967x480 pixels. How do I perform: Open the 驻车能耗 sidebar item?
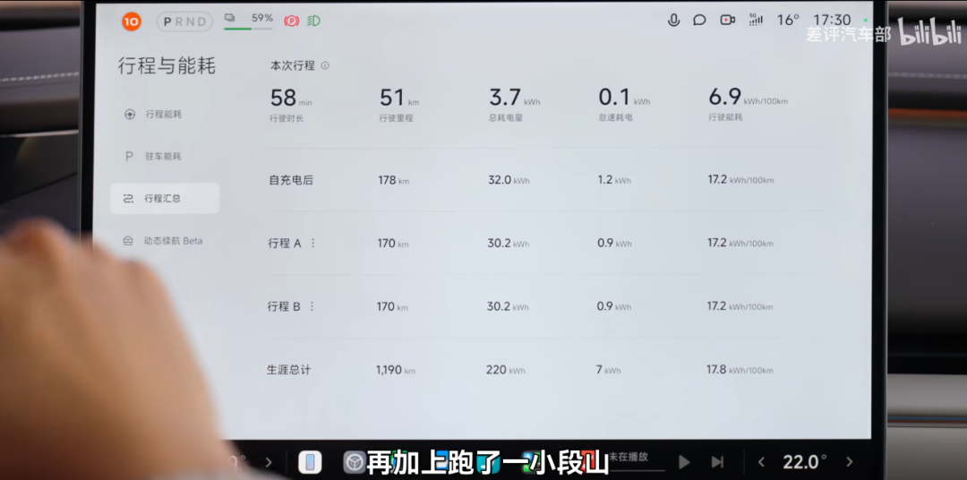tap(165, 156)
